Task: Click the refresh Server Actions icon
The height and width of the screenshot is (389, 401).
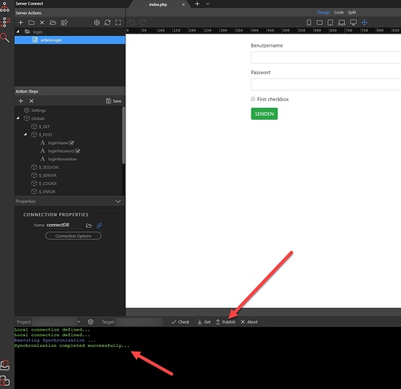Action: click(x=107, y=23)
